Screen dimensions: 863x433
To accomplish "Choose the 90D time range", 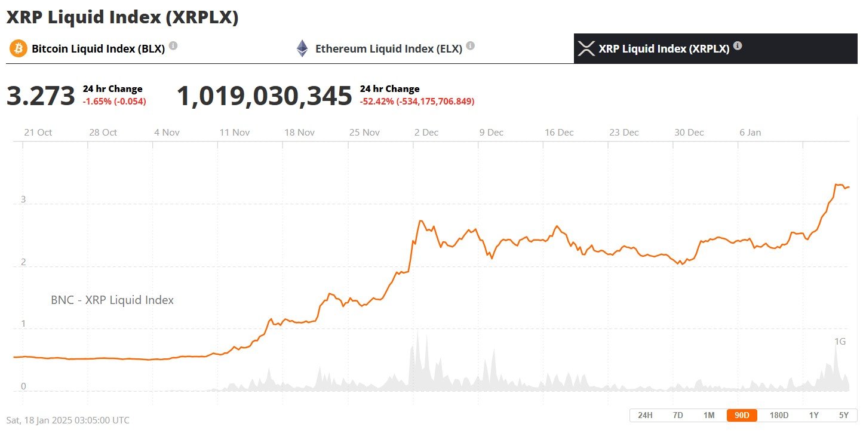I will click(x=742, y=415).
